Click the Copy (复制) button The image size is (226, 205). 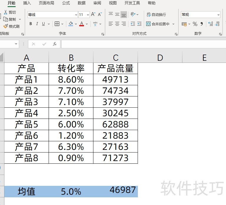pos(10,19)
